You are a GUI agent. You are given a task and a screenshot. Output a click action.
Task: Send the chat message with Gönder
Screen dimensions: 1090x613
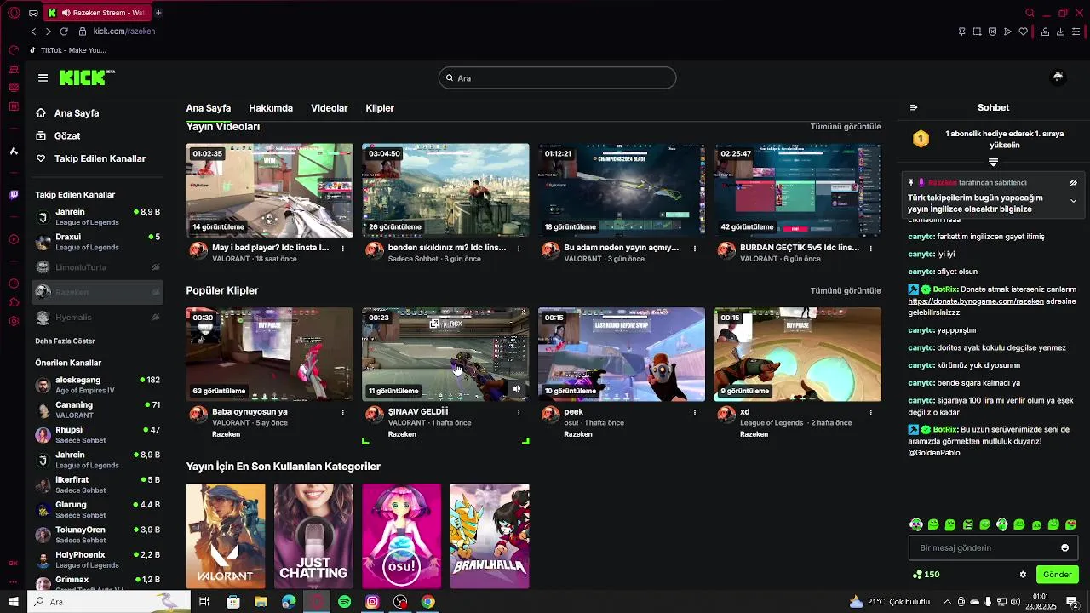click(1058, 574)
